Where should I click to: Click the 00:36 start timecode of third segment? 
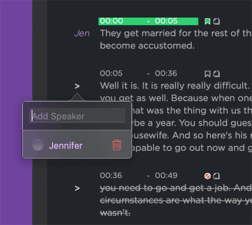pos(111,176)
